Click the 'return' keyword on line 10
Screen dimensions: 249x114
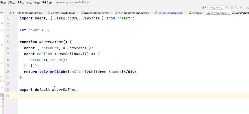click(x=30, y=72)
